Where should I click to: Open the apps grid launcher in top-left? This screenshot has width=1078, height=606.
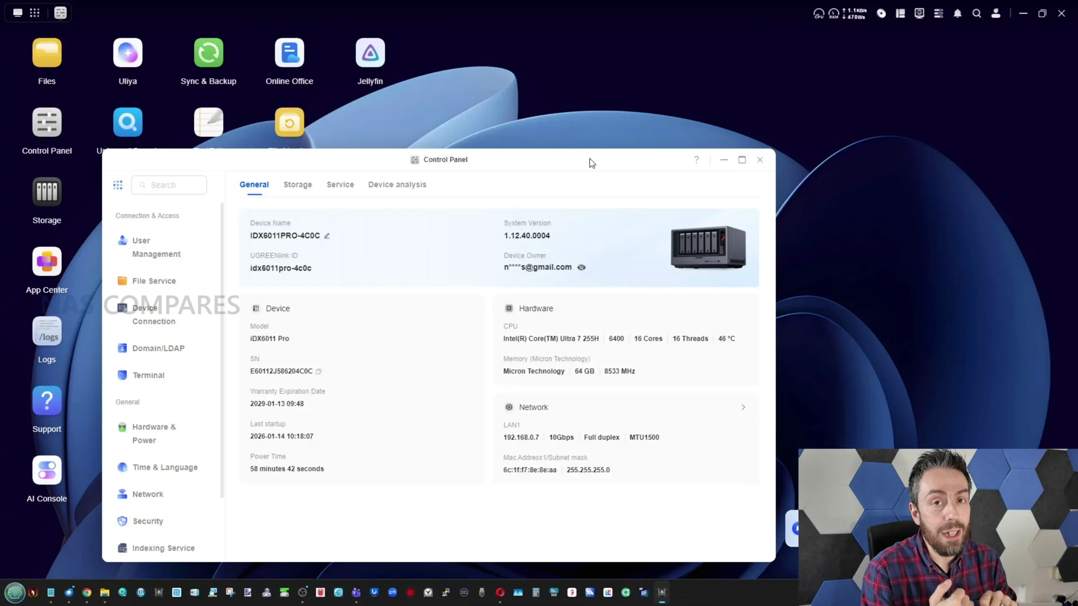tap(35, 13)
